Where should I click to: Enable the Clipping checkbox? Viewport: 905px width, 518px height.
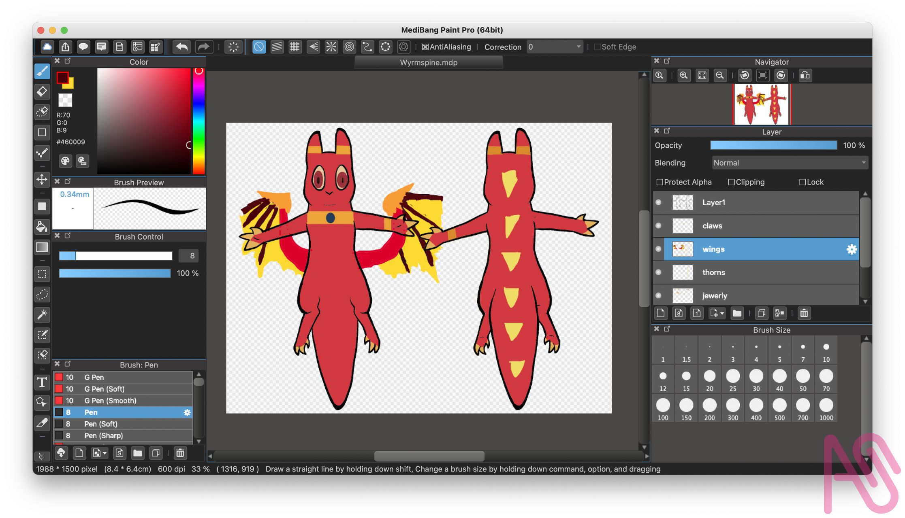click(731, 182)
